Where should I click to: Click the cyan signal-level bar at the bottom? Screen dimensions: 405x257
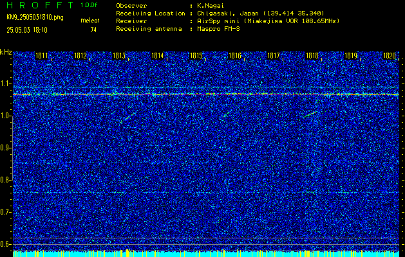tap(206, 254)
